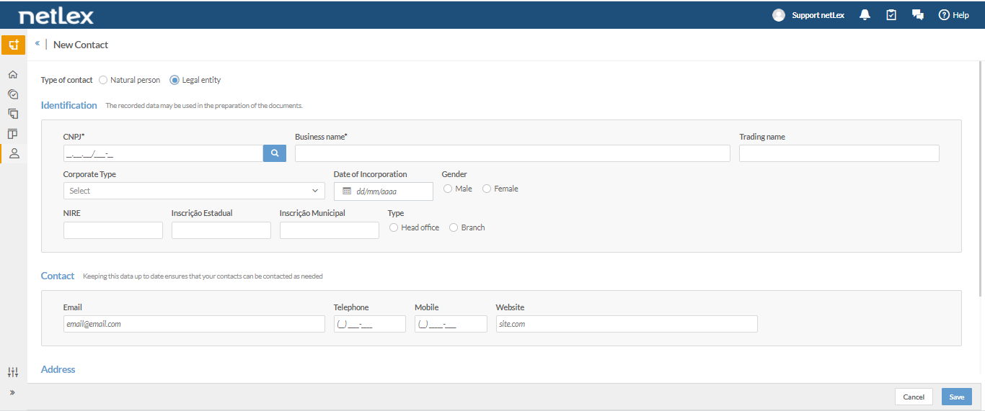Click the Contact section heading
The width and height of the screenshot is (985, 411).
pyautogui.click(x=58, y=276)
